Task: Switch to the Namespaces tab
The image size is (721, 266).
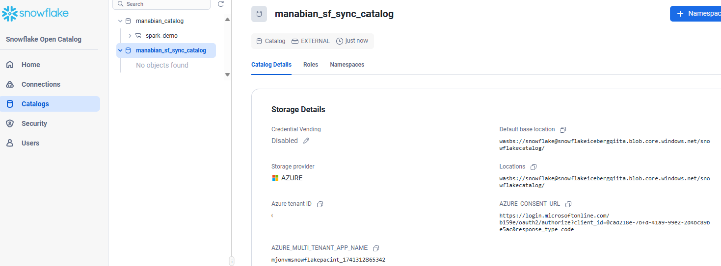Action: click(x=347, y=65)
